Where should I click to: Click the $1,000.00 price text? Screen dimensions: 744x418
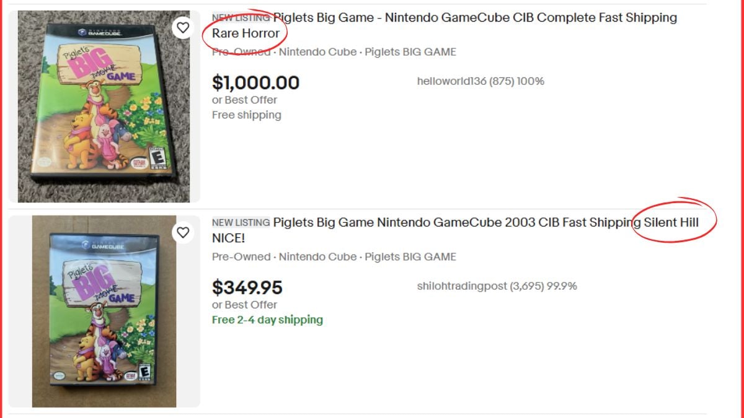[256, 82]
